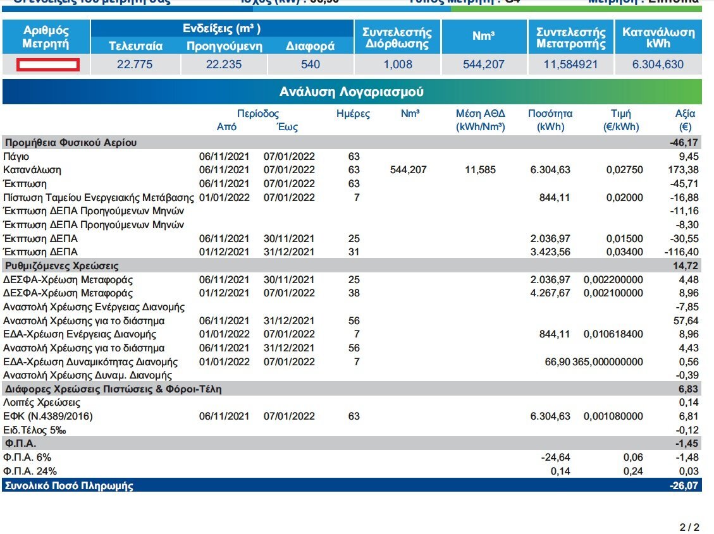The width and height of the screenshot is (714, 534).
Task: Click the 'Τιμή (€/kWh)' column heading
Action: pos(621,120)
